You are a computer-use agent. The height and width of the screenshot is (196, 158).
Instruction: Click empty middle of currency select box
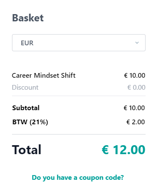click(x=84, y=43)
